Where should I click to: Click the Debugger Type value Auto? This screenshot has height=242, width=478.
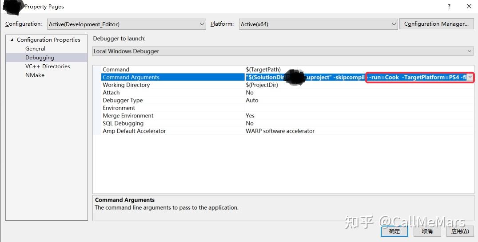(x=252, y=100)
